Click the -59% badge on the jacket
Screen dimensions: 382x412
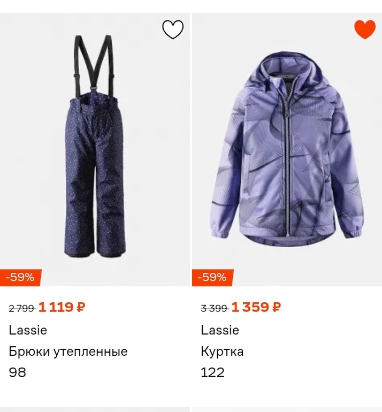pos(212,277)
